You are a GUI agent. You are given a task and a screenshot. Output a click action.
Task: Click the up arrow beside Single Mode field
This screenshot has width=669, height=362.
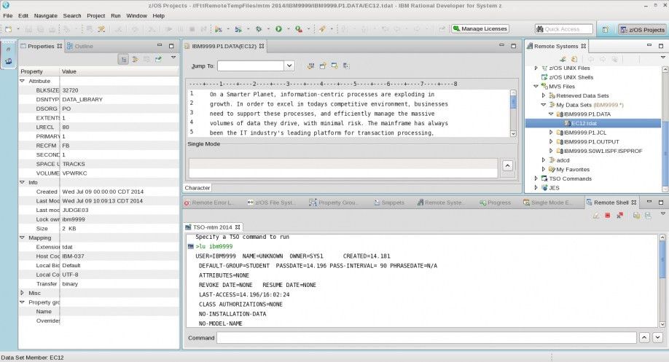(x=507, y=165)
